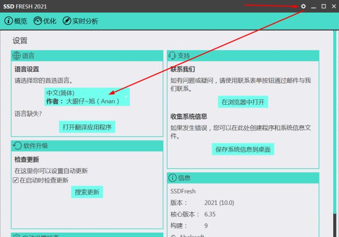Screen dimensions: 339x237
Task: Toggle the 在启动时检查更新 checkbox
Action: click(16, 180)
